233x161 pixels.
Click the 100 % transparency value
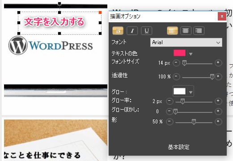[x=164, y=77]
